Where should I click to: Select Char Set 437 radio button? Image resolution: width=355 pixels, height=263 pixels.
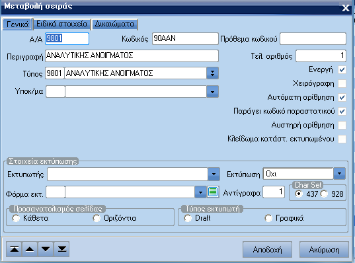click(299, 194)
